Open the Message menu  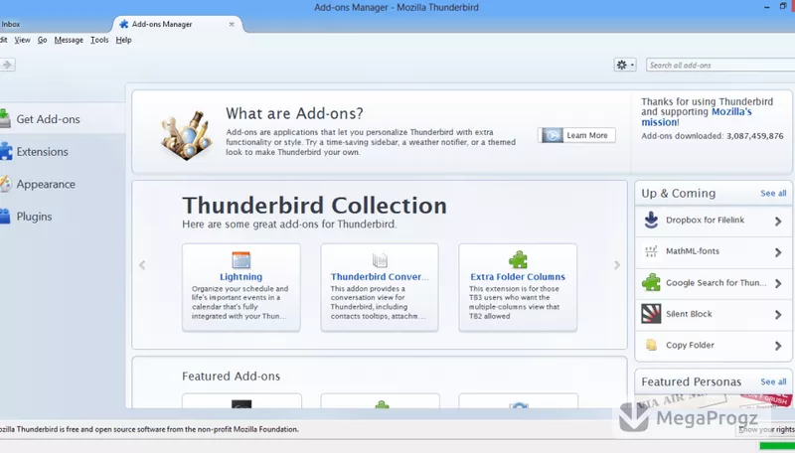(x=69, y=40)
